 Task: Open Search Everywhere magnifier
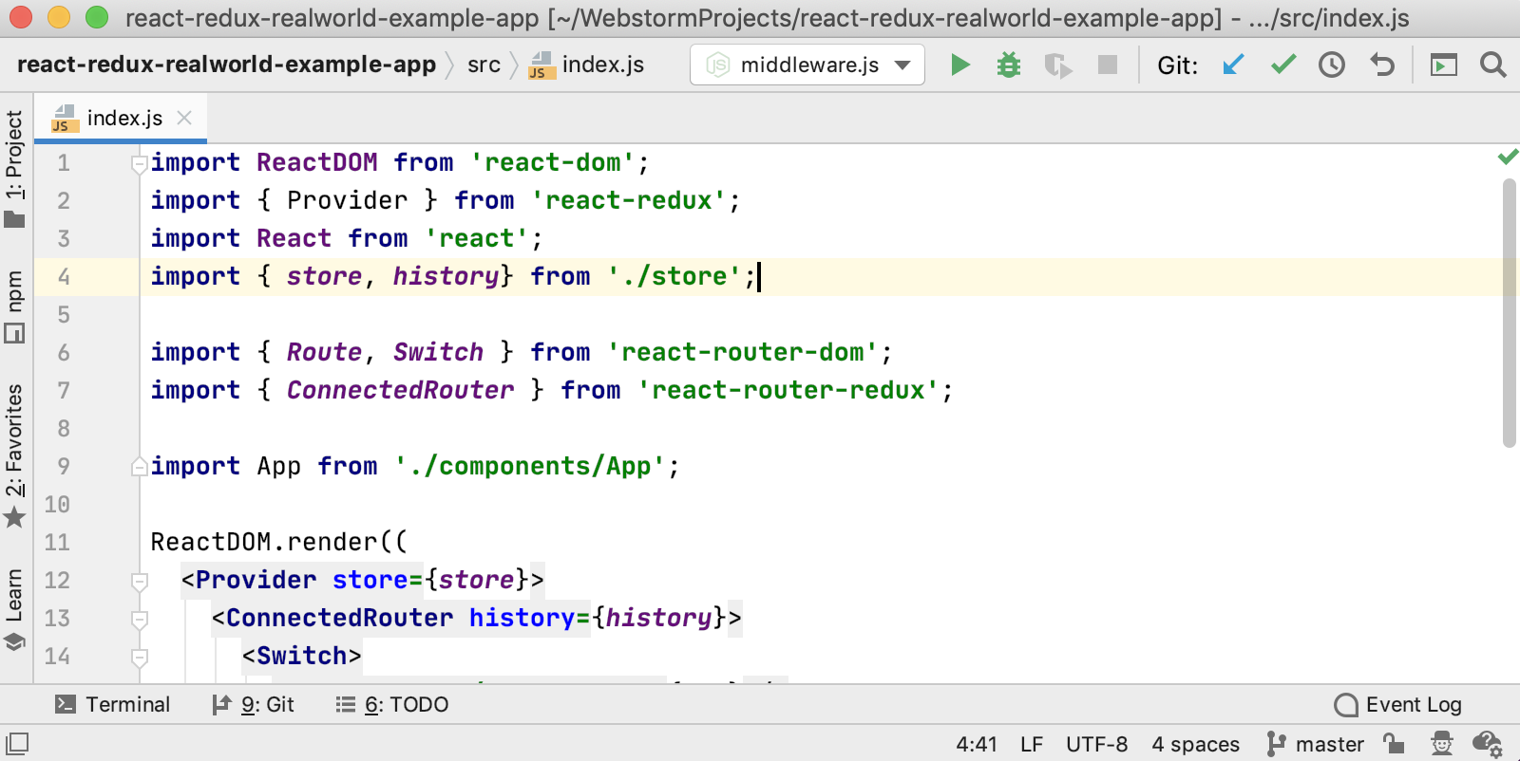1493,65
